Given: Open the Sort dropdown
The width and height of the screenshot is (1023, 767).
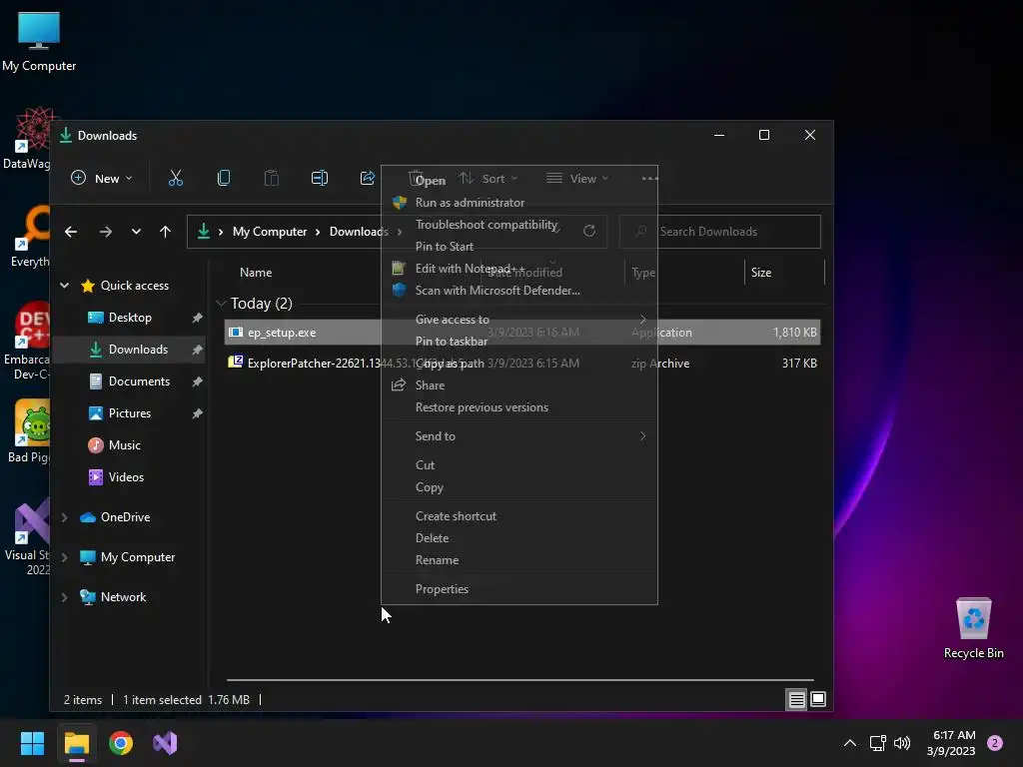Looking at the screenshot, I should 488,178.
